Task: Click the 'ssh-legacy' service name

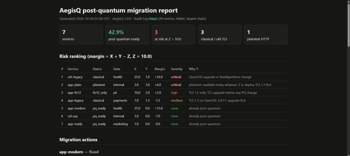Action: click(75, 77)
